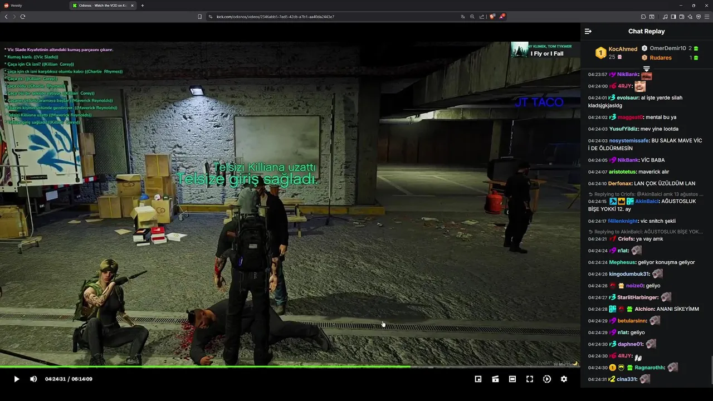
Task: Open Brave VPN shield icon
Action: tap(698, 17)
